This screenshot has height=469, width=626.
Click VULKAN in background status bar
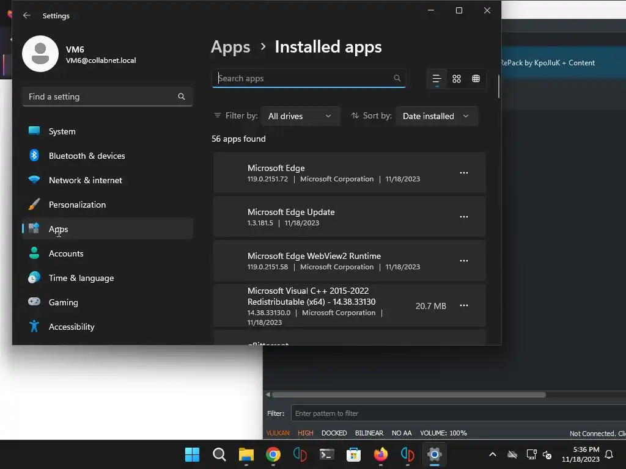pos(278,433)
